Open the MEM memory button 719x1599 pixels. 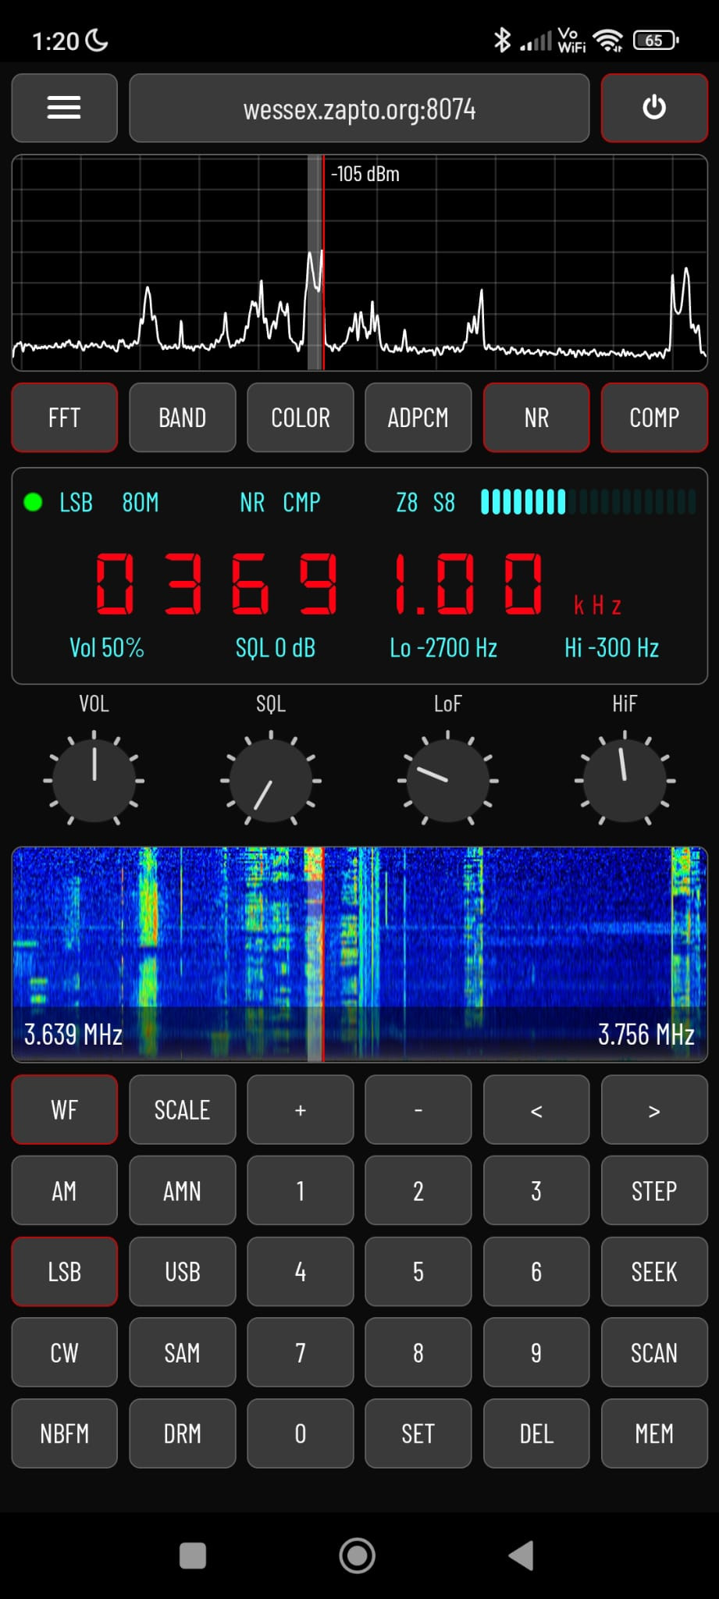coord(653,1433)
